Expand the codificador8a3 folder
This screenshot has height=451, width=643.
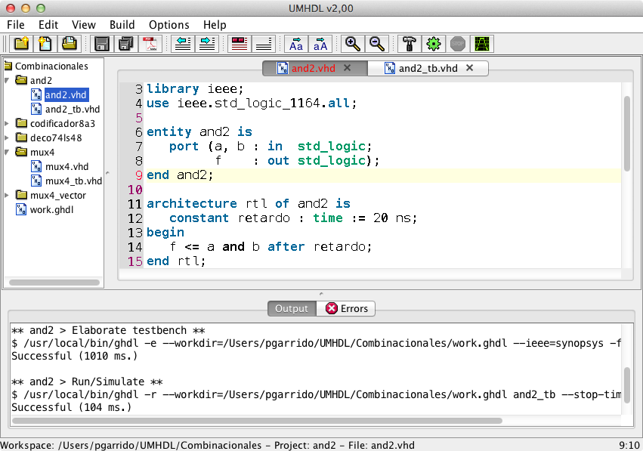click(8, 123)
